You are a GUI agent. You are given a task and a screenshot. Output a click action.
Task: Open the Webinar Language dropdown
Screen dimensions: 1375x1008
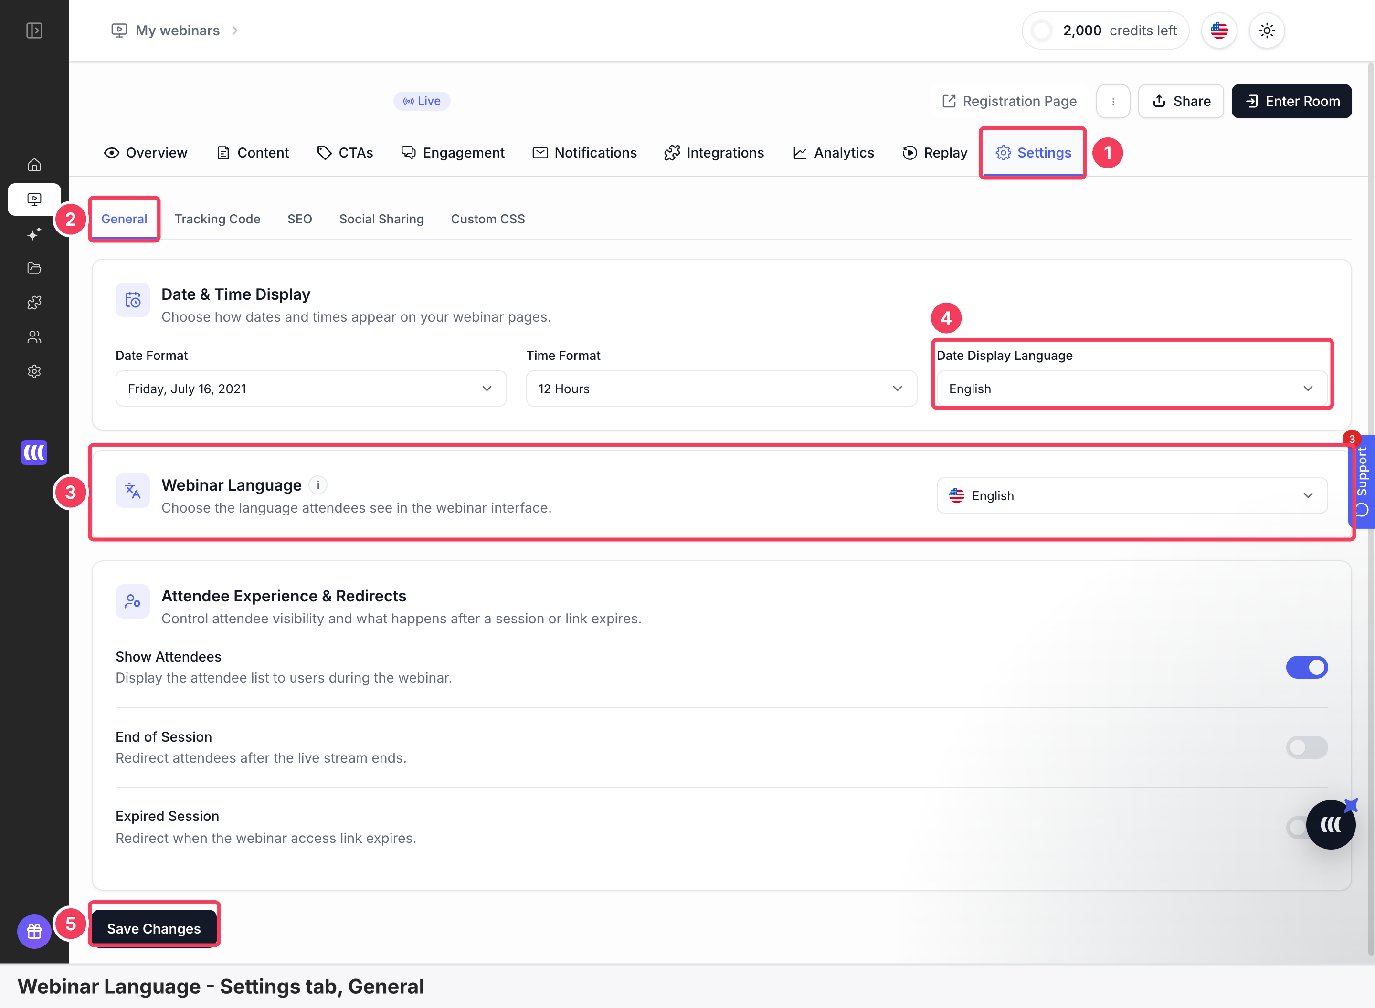pyautogui.click(x=1132, y=495)
